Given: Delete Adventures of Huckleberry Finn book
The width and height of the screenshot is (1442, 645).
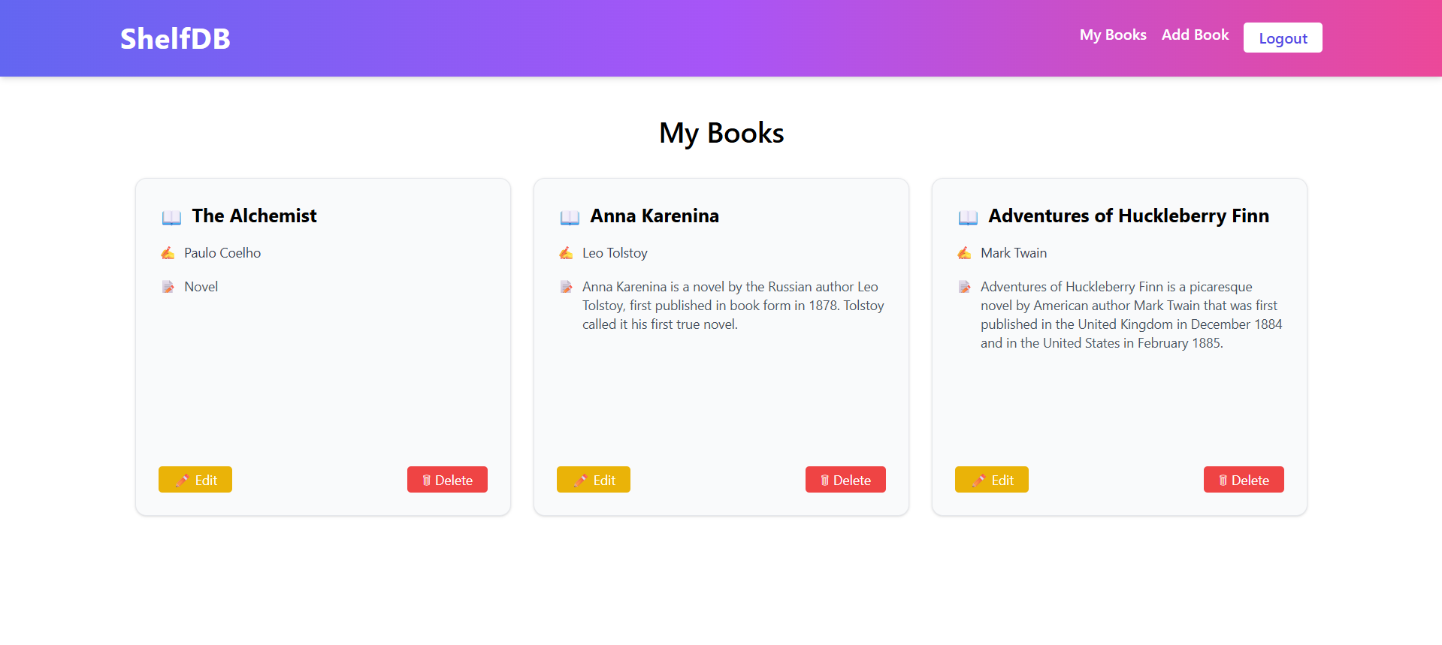Looking at the screenshot, I should [x=1244, y=480].
